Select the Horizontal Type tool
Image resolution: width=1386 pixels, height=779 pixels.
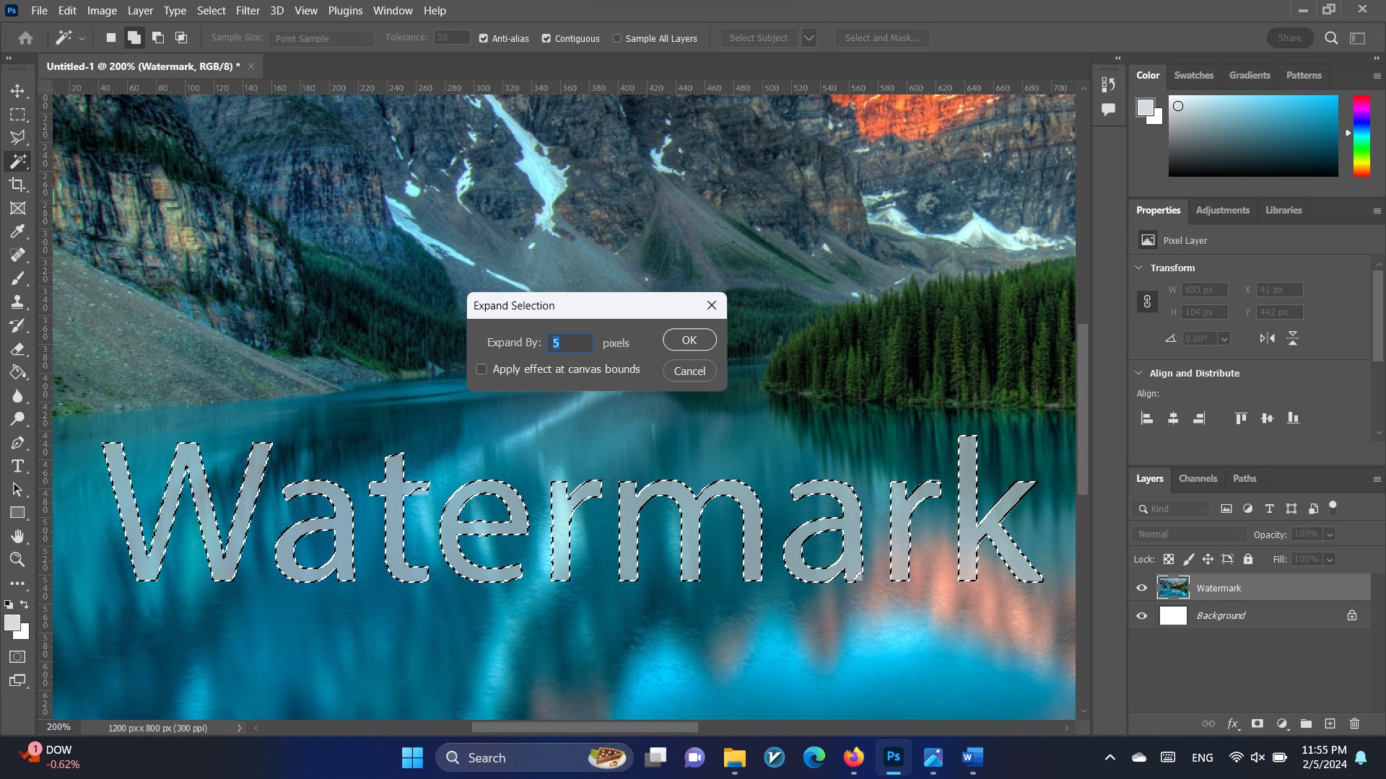(18, 466)
